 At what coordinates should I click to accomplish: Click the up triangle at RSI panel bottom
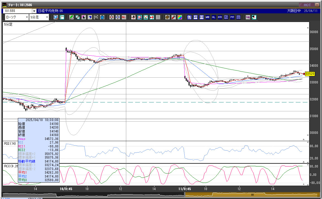304,162
